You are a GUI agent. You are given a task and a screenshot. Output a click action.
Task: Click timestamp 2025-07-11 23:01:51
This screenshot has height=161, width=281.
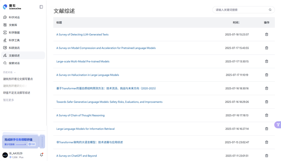click(x=237, y=156)
